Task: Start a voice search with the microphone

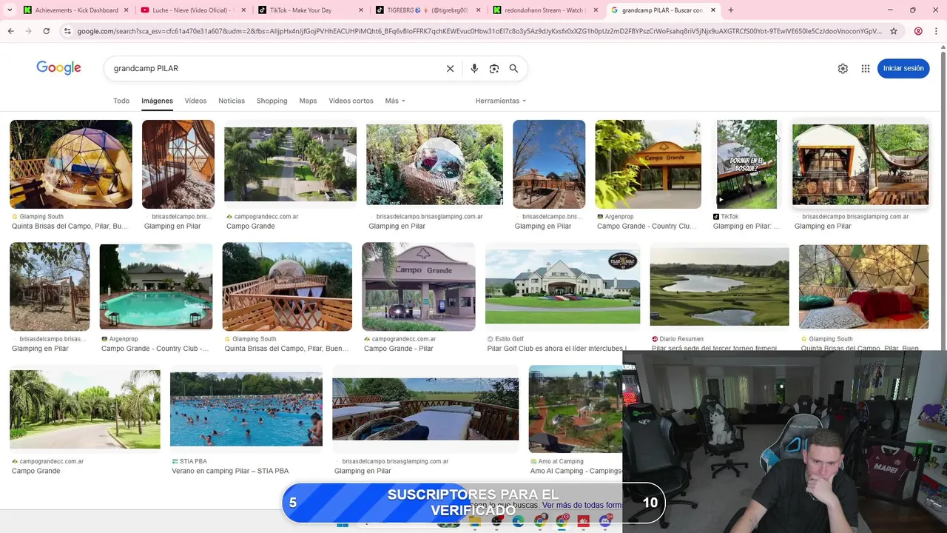Action: click(474, 68)
